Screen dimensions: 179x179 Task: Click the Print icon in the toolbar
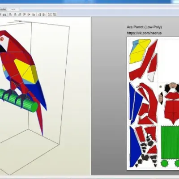[4, 15]
